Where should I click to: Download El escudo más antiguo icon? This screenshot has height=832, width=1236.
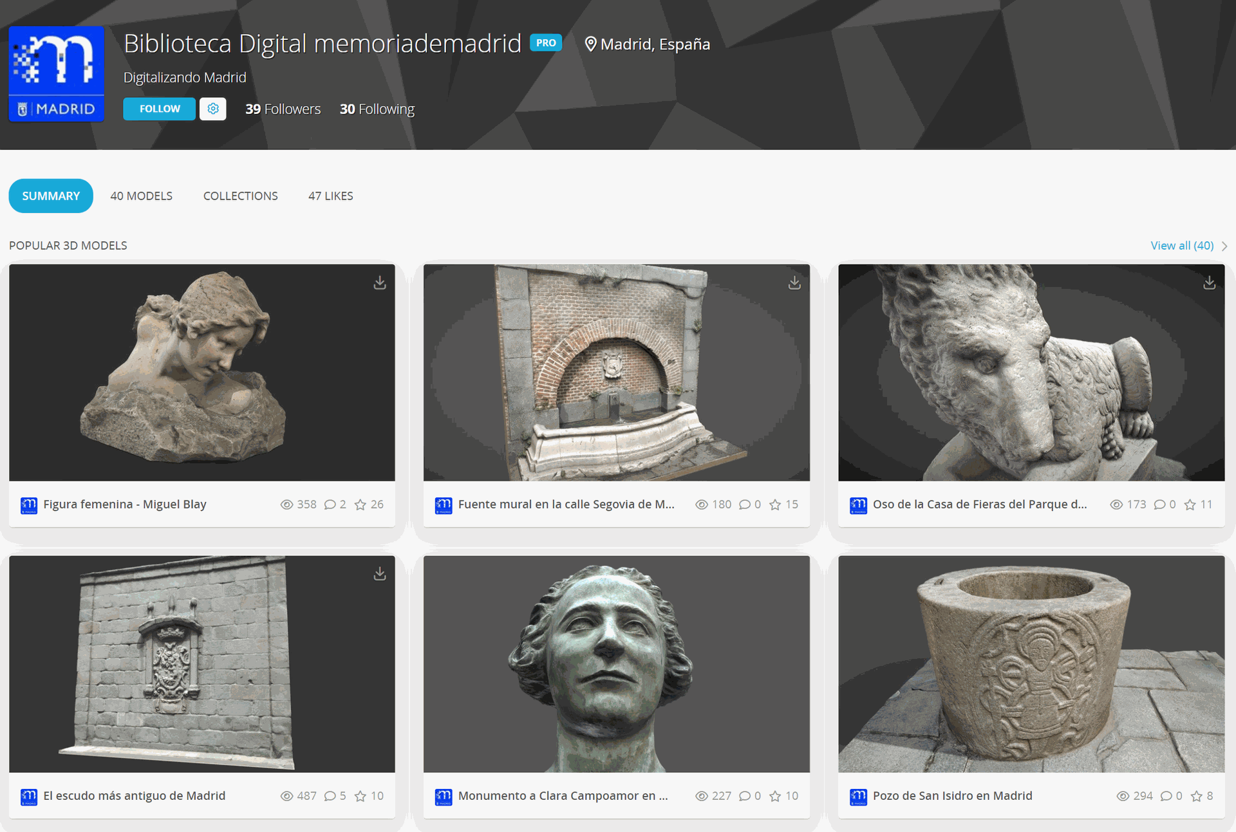380,574
